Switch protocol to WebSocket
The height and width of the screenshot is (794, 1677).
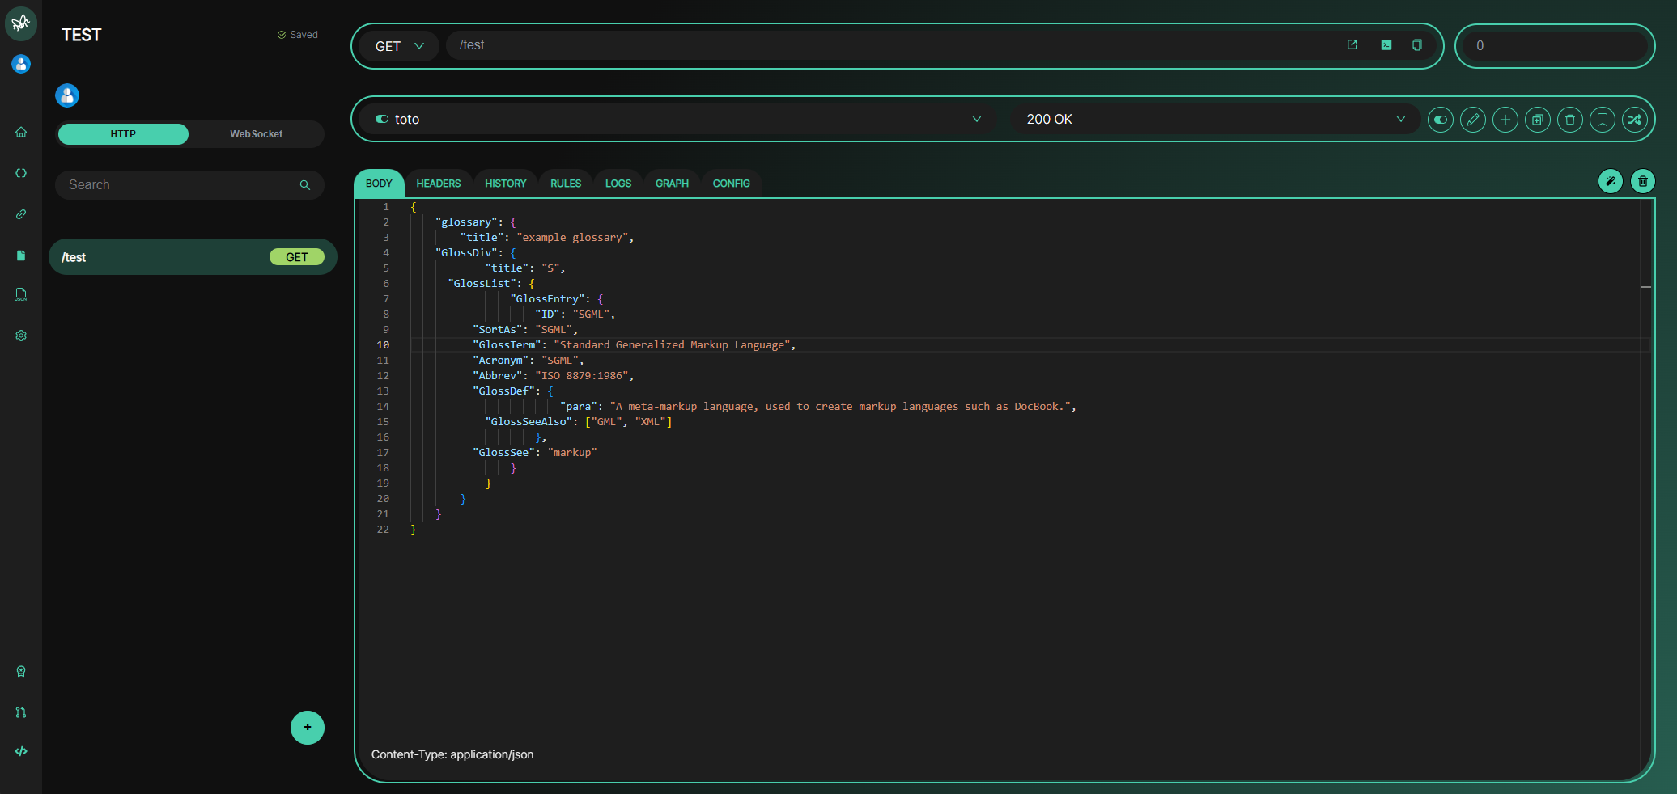coord(256,134)
